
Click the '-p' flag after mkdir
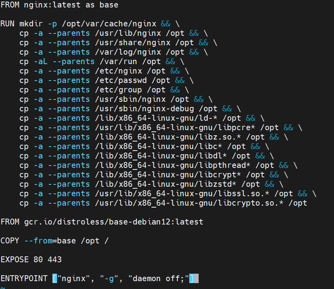click(x=52, y=24)
